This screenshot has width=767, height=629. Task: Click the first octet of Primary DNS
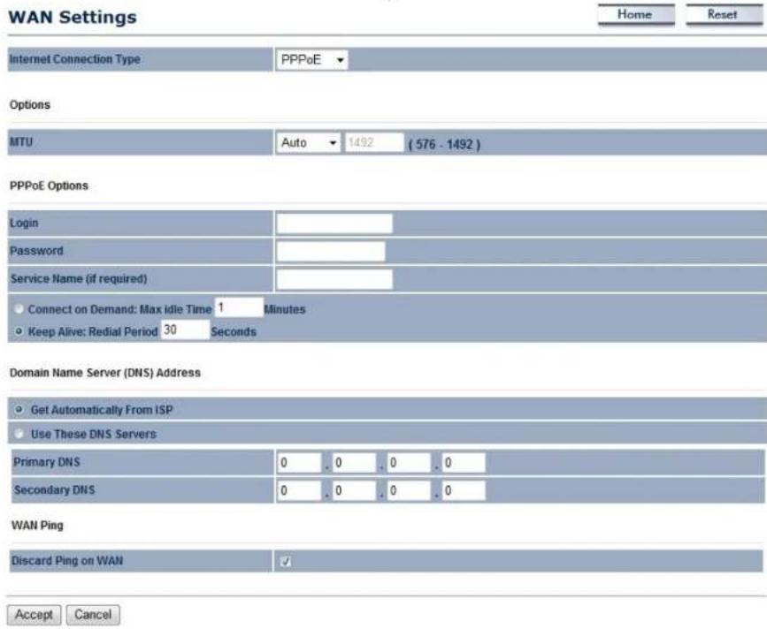(299, 463)
